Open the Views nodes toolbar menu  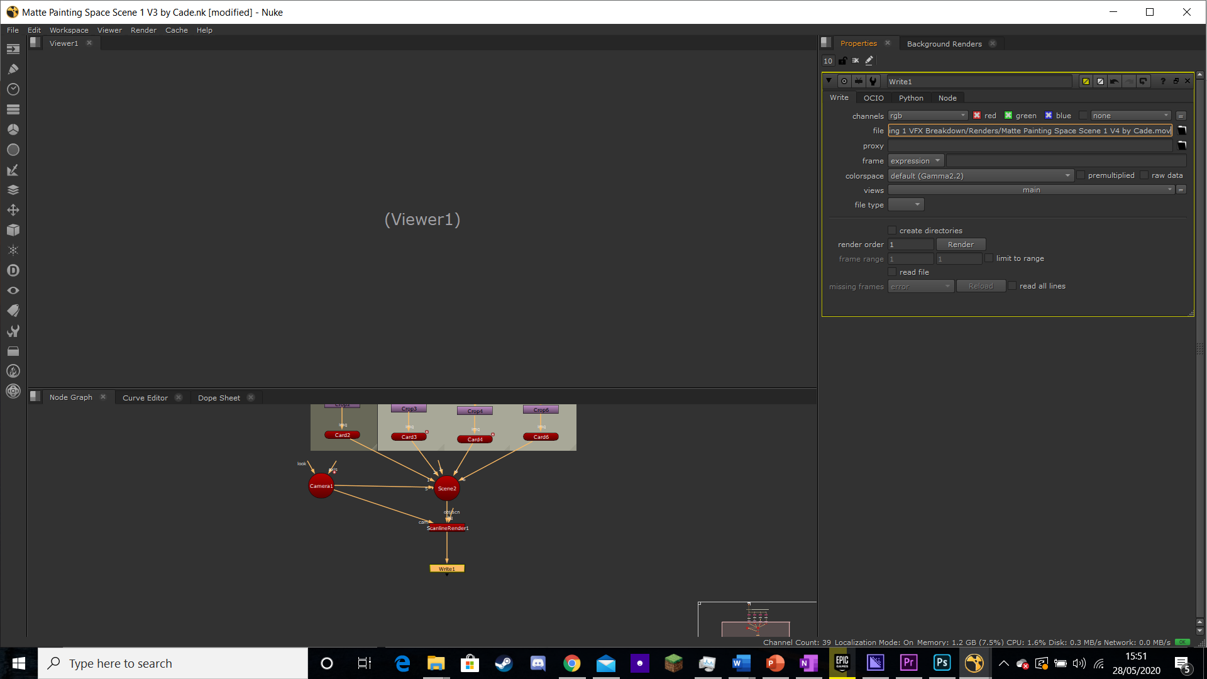click(x=13, y=290)
